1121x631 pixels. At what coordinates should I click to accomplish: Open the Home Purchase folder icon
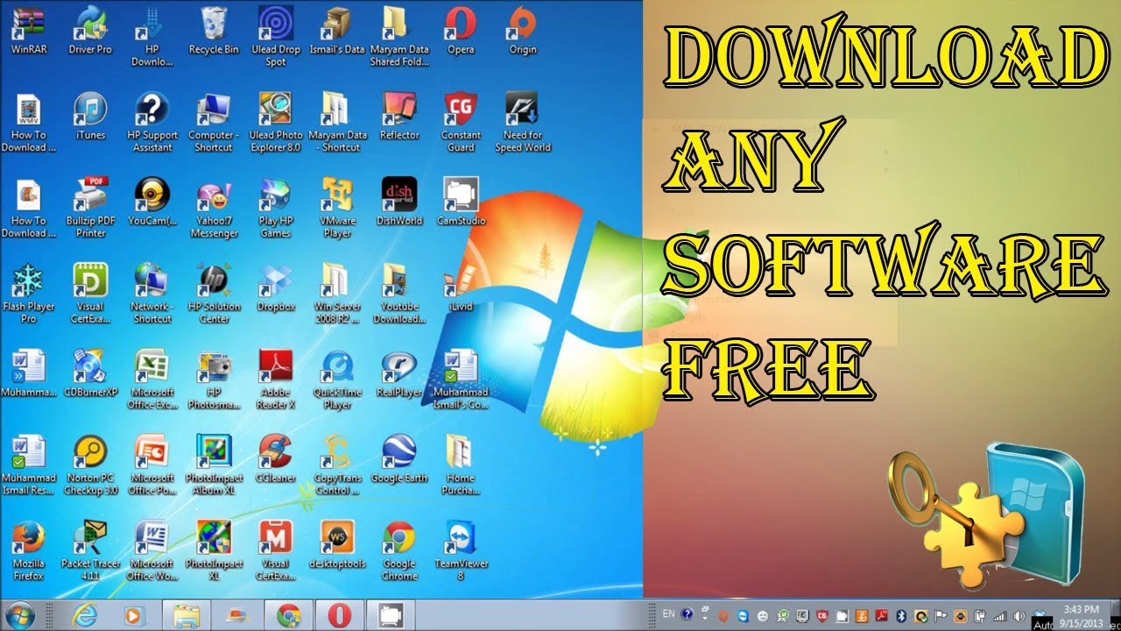coord(461,465)
